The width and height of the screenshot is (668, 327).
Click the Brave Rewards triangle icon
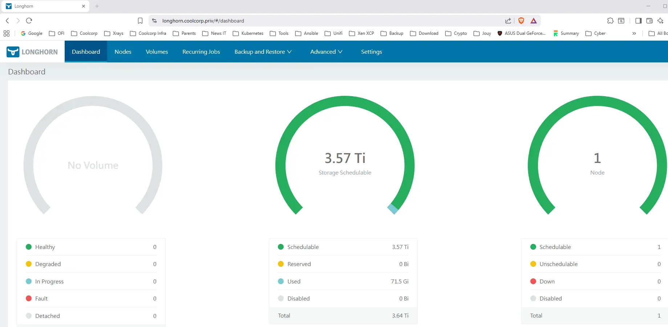point(534,21)
